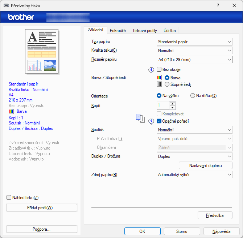Image resolution: width=243 pixels, height=238 pixels.
Task: Decrease copies with the down arrow
Action: [173, 108]
